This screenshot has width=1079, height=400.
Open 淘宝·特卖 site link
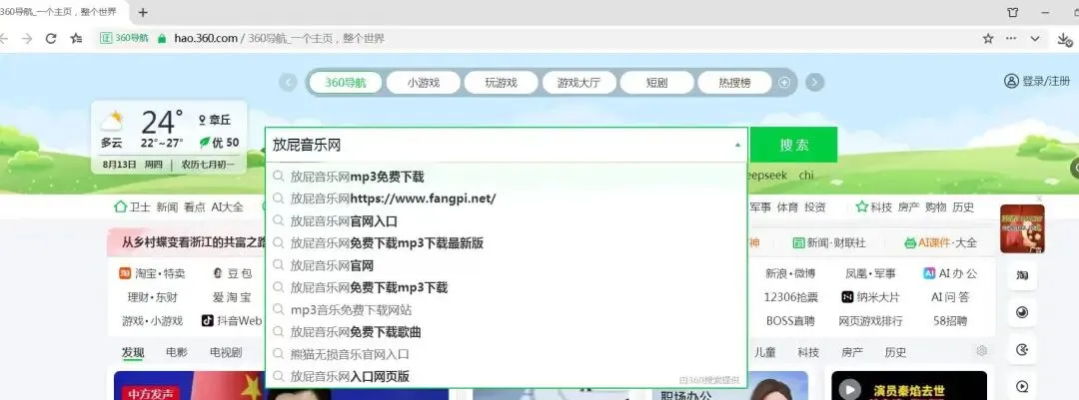click(x=152, y=273)
